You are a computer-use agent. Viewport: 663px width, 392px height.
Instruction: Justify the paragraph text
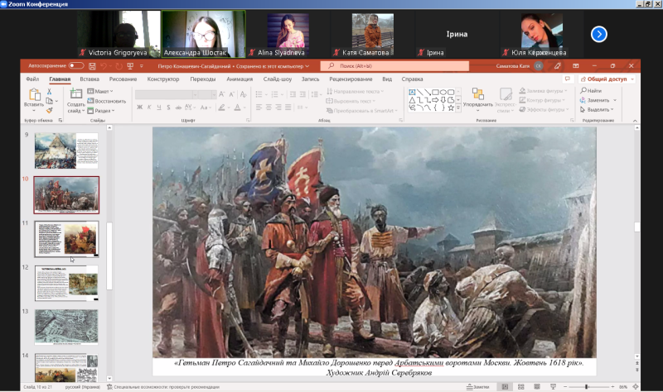click(288, 108)
